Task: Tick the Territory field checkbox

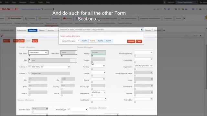Action: (92, 69)
